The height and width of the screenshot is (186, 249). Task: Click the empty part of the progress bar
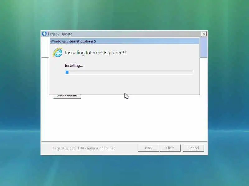[x=131, y=72]
